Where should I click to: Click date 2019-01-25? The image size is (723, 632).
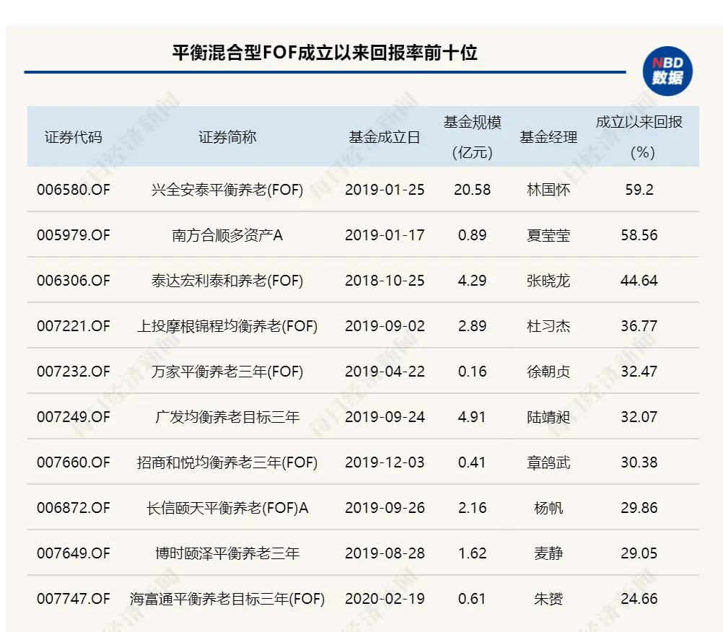(385, 190)
